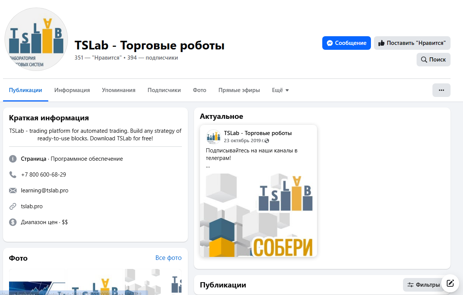Image resolution: width=463 pixels, height=295 pixels.
Task: Click the post text about телеграм
Action: pyautogui.click(x=252, y=154)
